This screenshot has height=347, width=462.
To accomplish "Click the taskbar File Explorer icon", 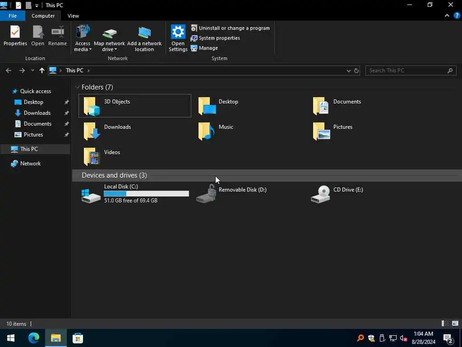I will click(55, 338).
